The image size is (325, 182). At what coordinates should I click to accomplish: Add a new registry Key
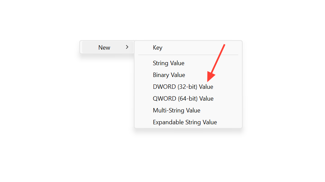[158, 48]
